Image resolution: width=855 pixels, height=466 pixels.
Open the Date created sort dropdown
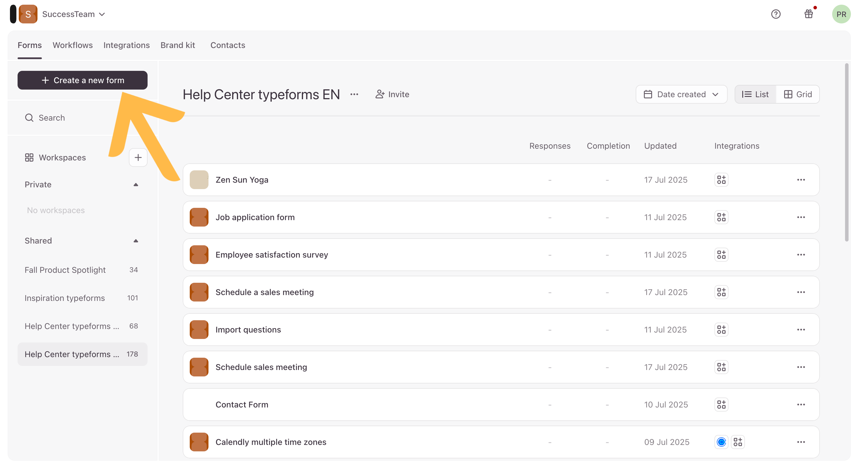[x=681, y=95]
